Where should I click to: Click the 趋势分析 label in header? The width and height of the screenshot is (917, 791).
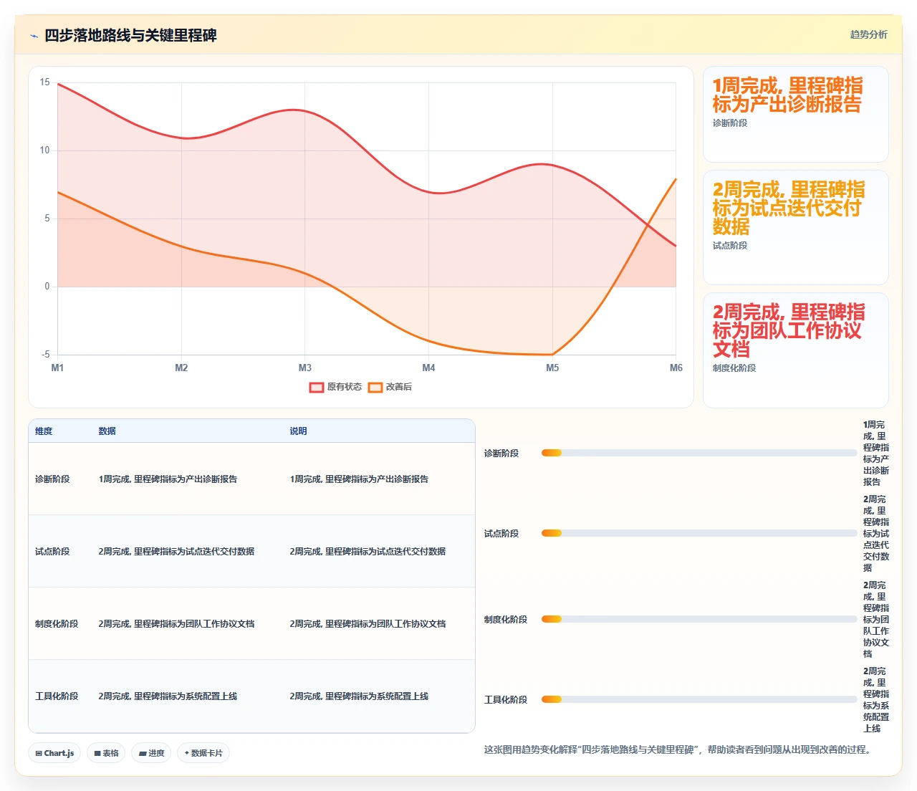(x=868, y=34)
